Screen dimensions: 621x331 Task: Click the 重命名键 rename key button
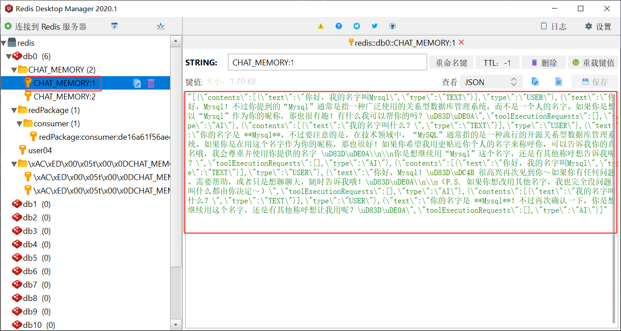click(451, 63)
